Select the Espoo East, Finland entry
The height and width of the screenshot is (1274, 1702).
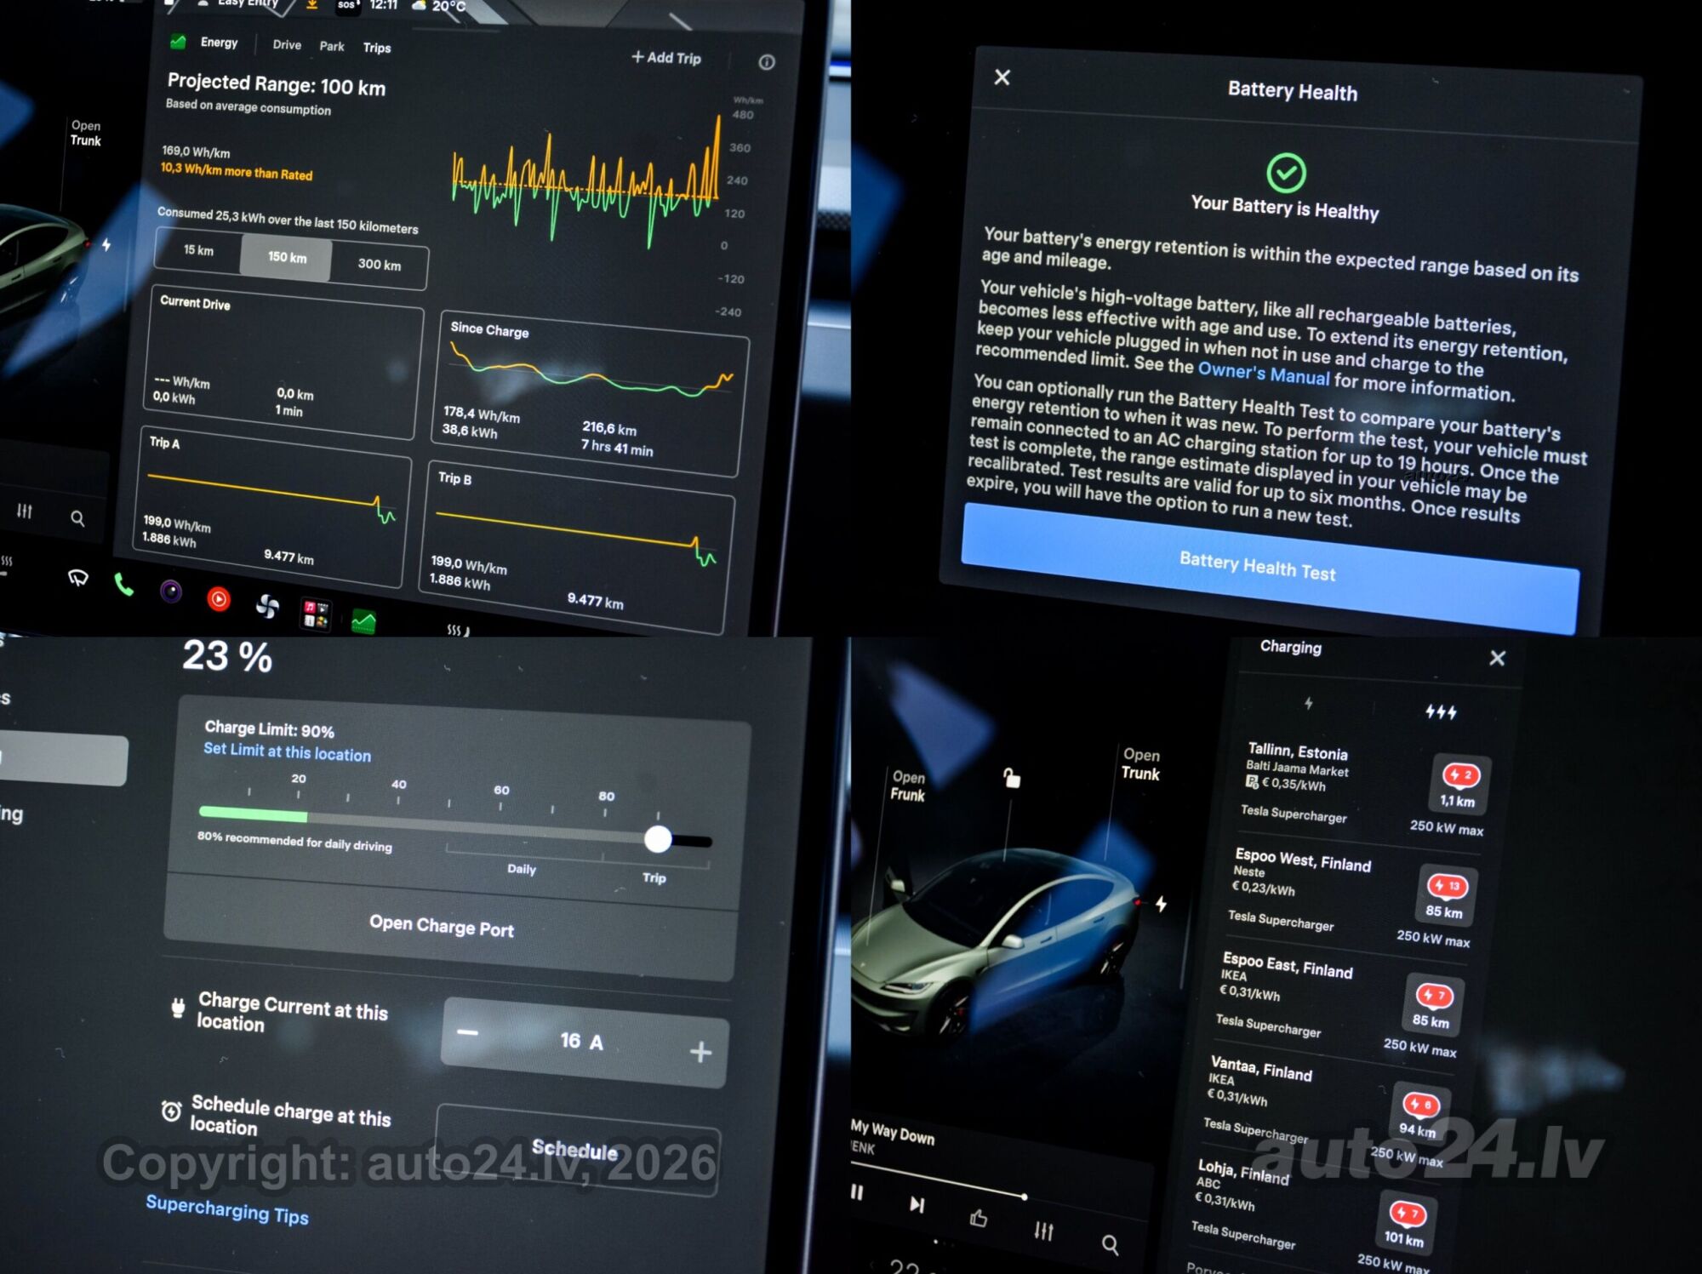(x=1340, y=1004)
